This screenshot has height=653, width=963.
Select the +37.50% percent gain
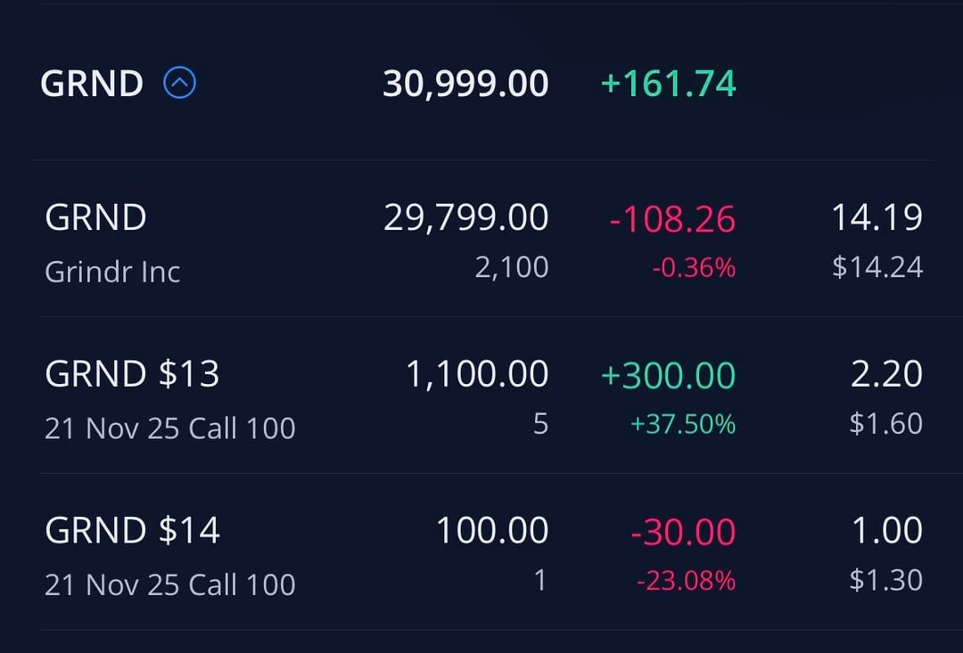pyautogui.click(x=683, y=424)
